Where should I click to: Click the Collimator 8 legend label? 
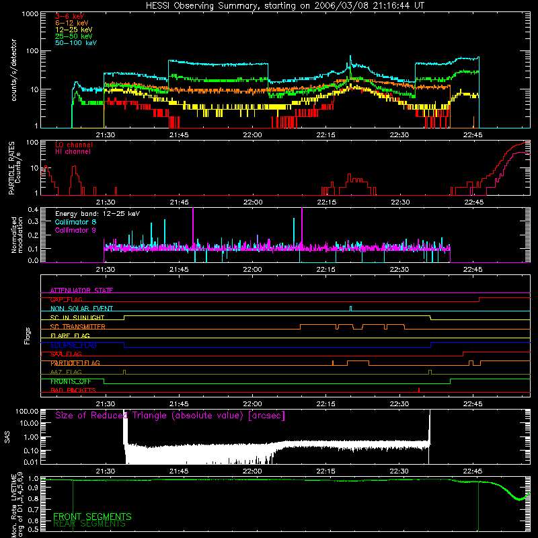(x=75, y=222)
